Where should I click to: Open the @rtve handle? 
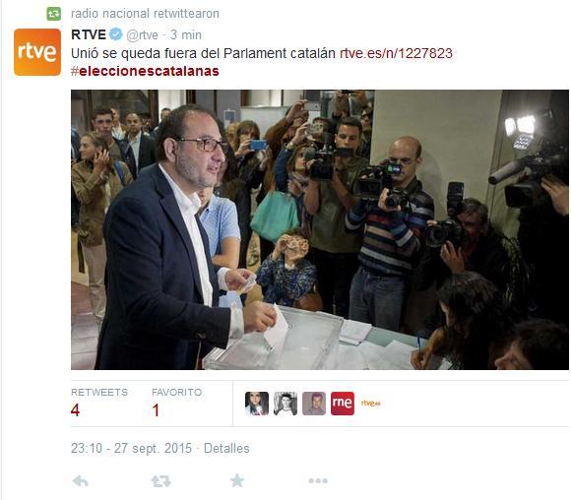(142, 35)
